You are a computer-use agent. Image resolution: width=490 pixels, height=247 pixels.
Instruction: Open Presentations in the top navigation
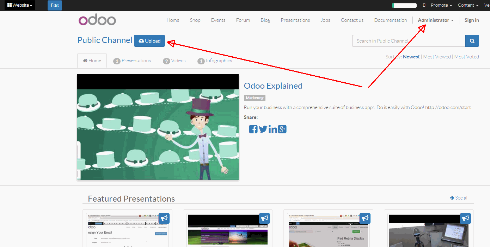coord(295,20)
